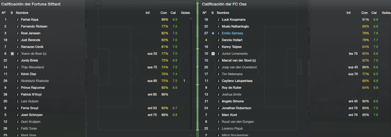This screenshot has height=137, width=391.
Task: Open info icon for Luuk Koopmans
Action: pyautogui.click(x=219, y=20)
